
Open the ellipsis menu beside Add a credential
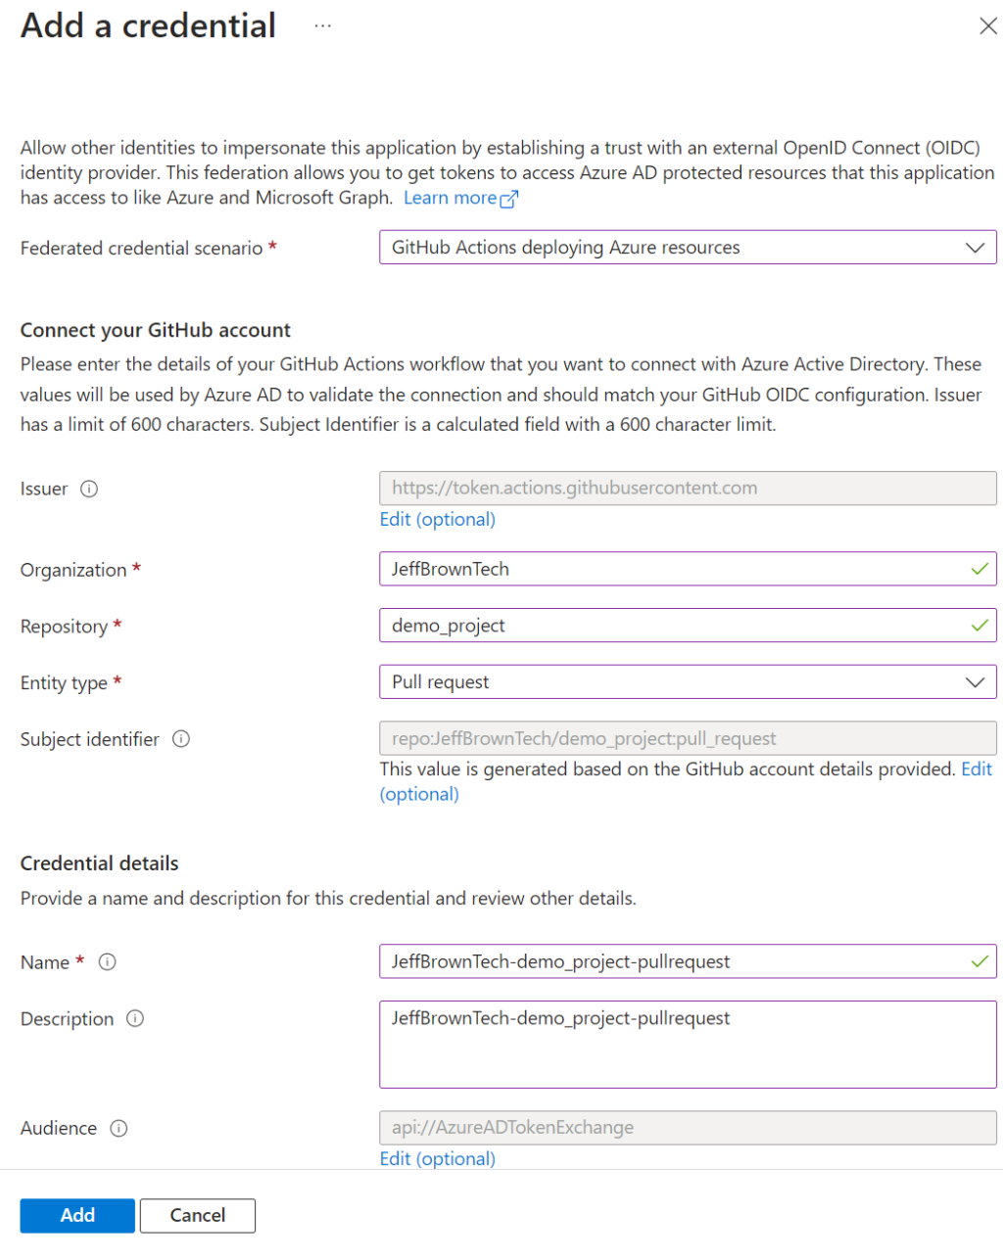pyautogui.click(x=322, y=26)
